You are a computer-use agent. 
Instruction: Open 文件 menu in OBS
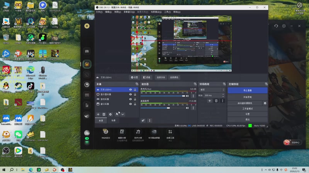[x=99, y=12]
